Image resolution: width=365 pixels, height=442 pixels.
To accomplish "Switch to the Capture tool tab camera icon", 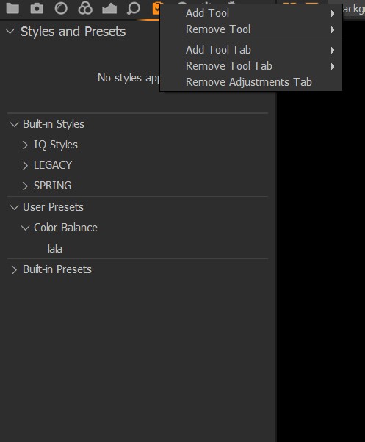I will 37,9.
